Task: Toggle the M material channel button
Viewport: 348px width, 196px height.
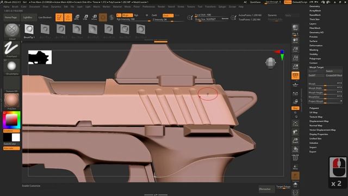Action: click(x=147, y=15)
